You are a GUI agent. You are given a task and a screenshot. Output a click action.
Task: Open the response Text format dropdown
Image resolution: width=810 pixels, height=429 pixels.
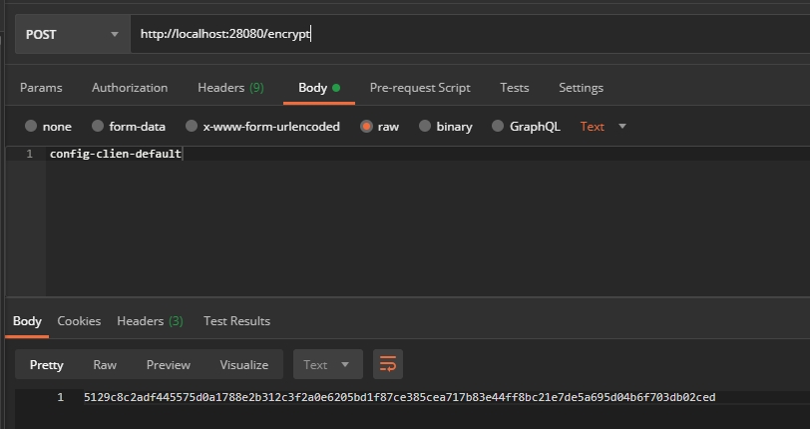pyautogui.click(x=328, y=364)
